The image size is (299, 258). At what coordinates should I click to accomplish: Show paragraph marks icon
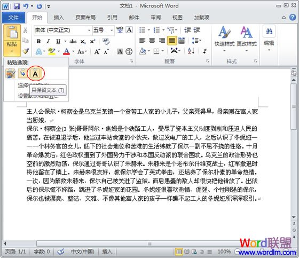(205, 51)
